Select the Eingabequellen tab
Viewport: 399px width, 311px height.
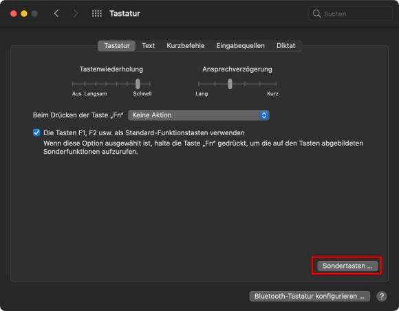(241, 46)
